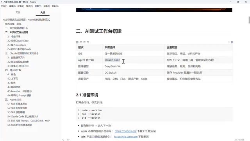Click table cell 'Agent 客户端'

[86, 60]
